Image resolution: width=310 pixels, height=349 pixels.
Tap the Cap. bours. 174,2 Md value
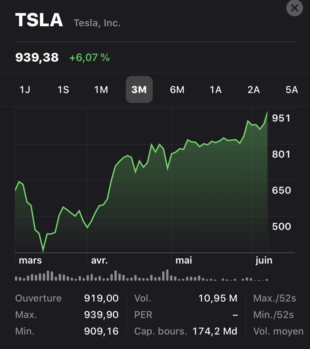tap(215, 331)
